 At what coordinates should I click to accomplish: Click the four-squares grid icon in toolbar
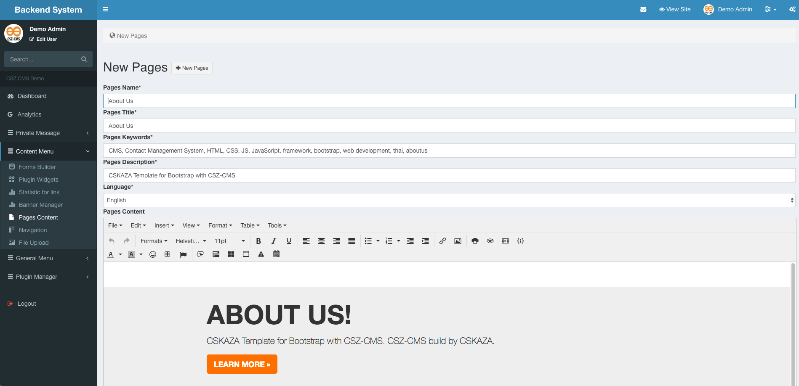pyautogui.click(x=231, y=254)
